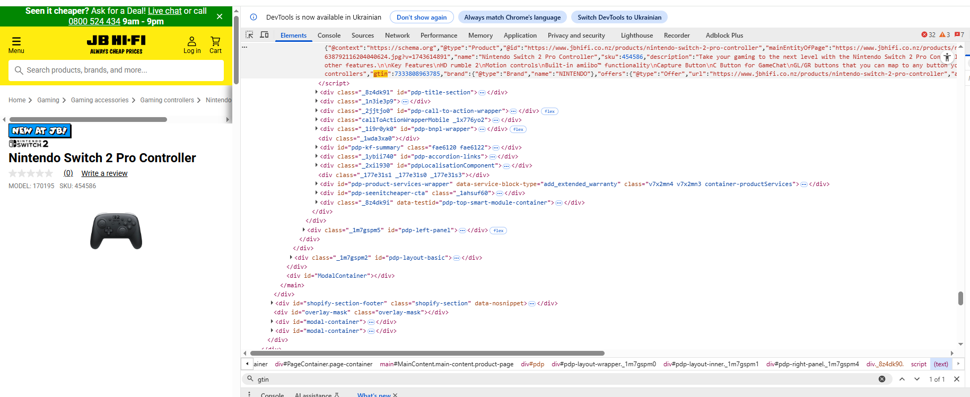The height and width of the screenshot is (397, 970).
Task: Open the Memory tab
Action: (x=480, y=36)
